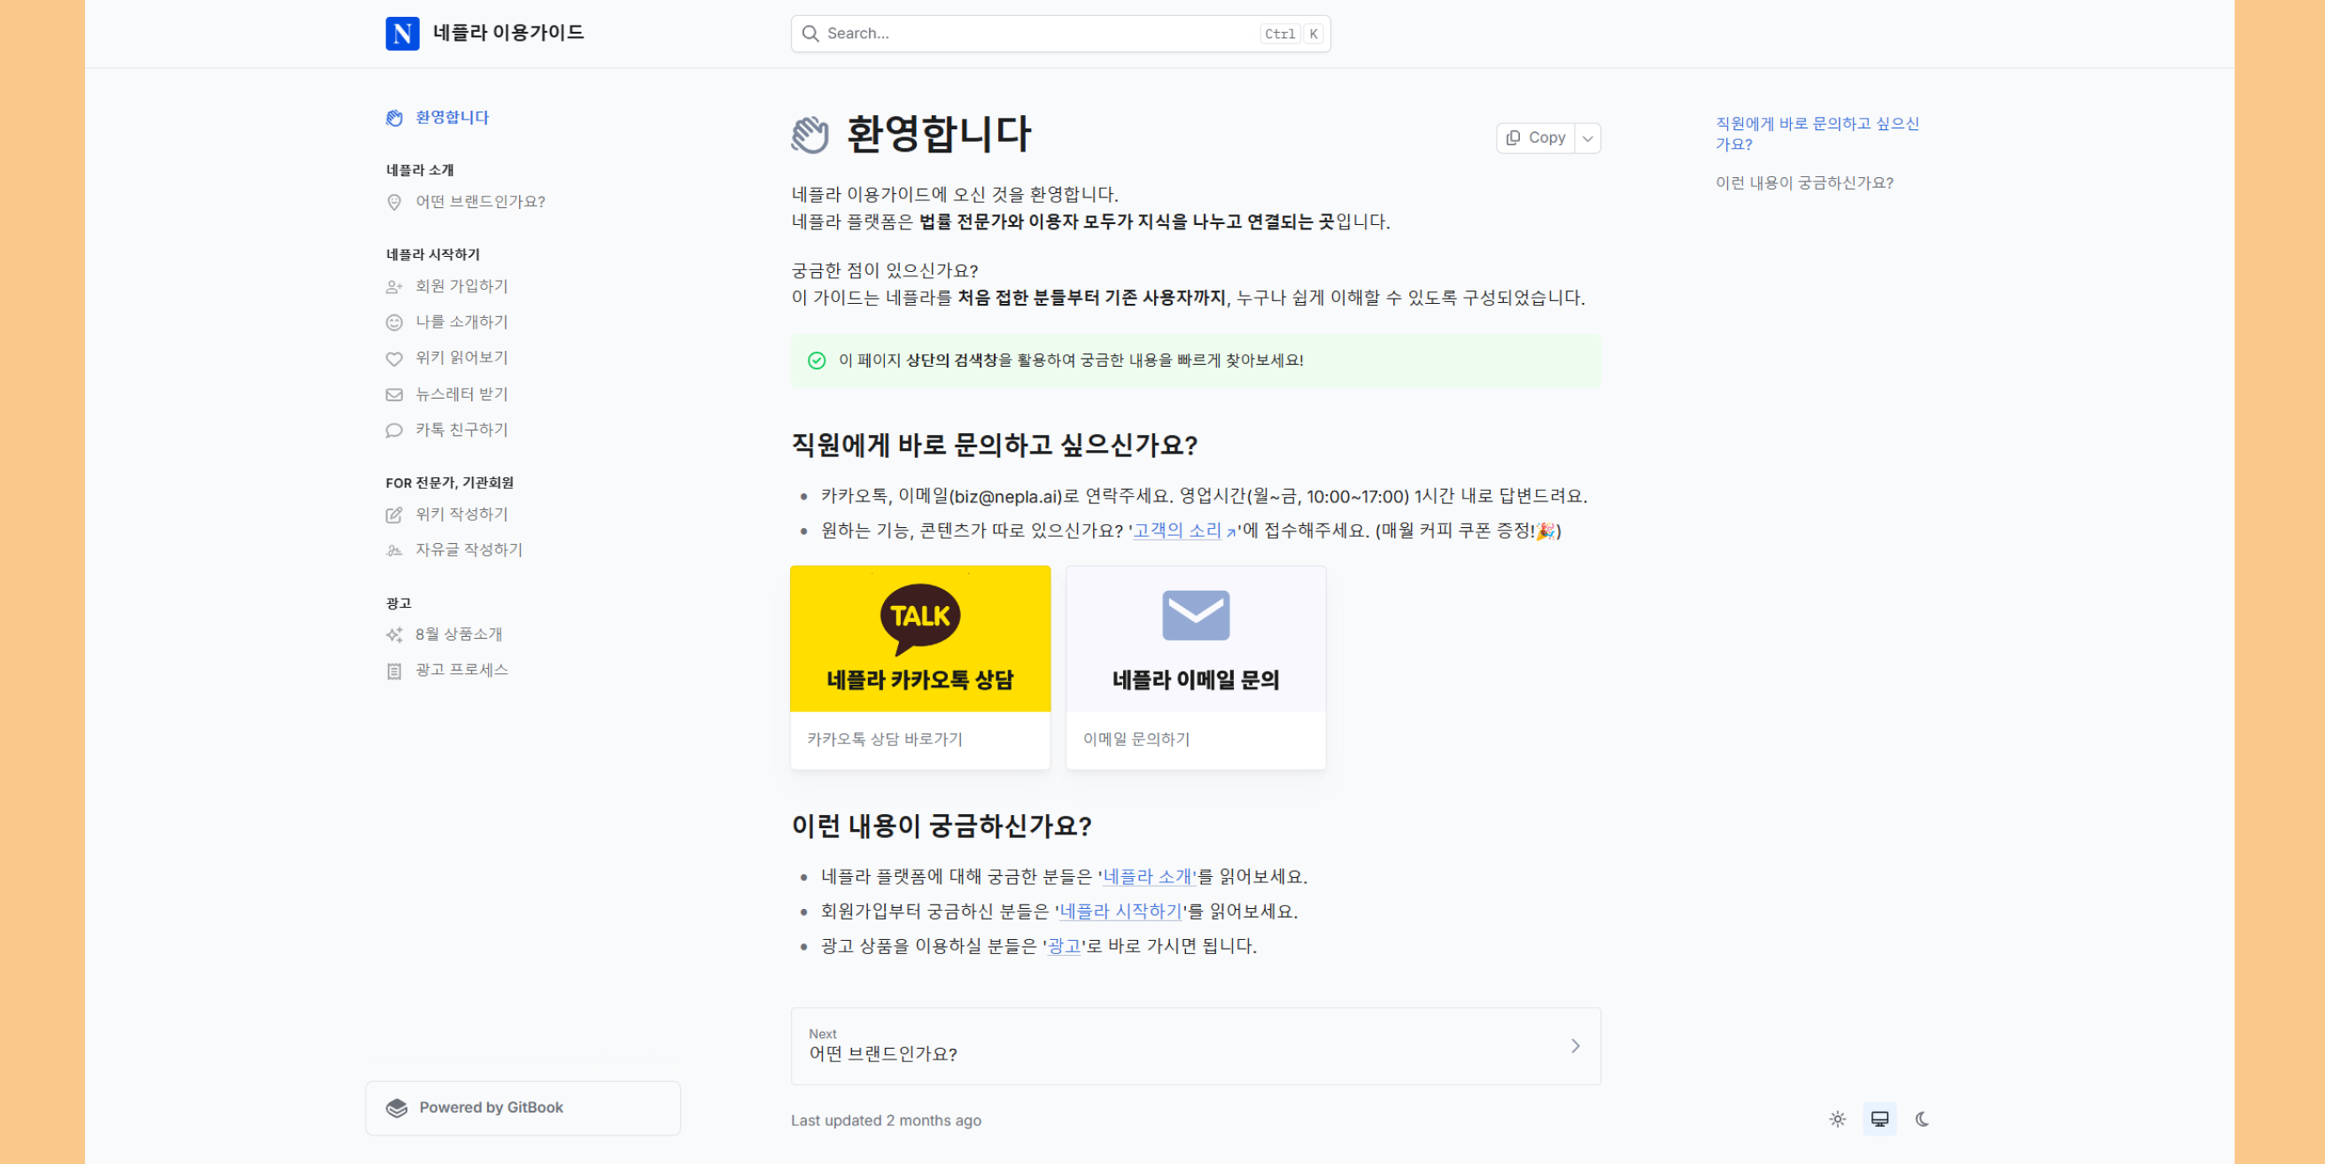The image size is (2325, 1164).
Task: Enable dark mode with moon toggle
Action: pos(1921,1119)
